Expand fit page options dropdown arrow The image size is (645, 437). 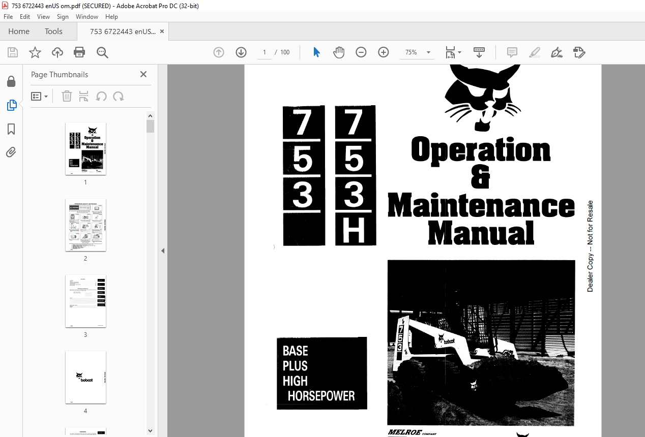click(x=460, y=52)
